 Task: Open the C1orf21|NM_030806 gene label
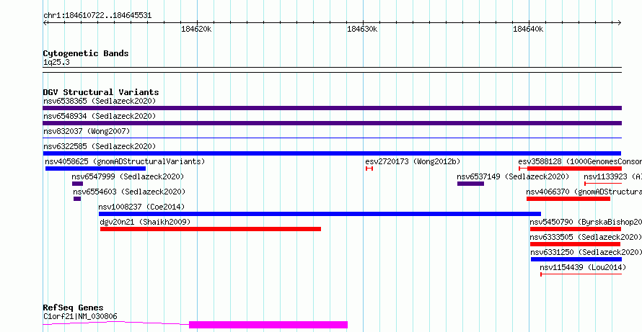pos(80,316)
